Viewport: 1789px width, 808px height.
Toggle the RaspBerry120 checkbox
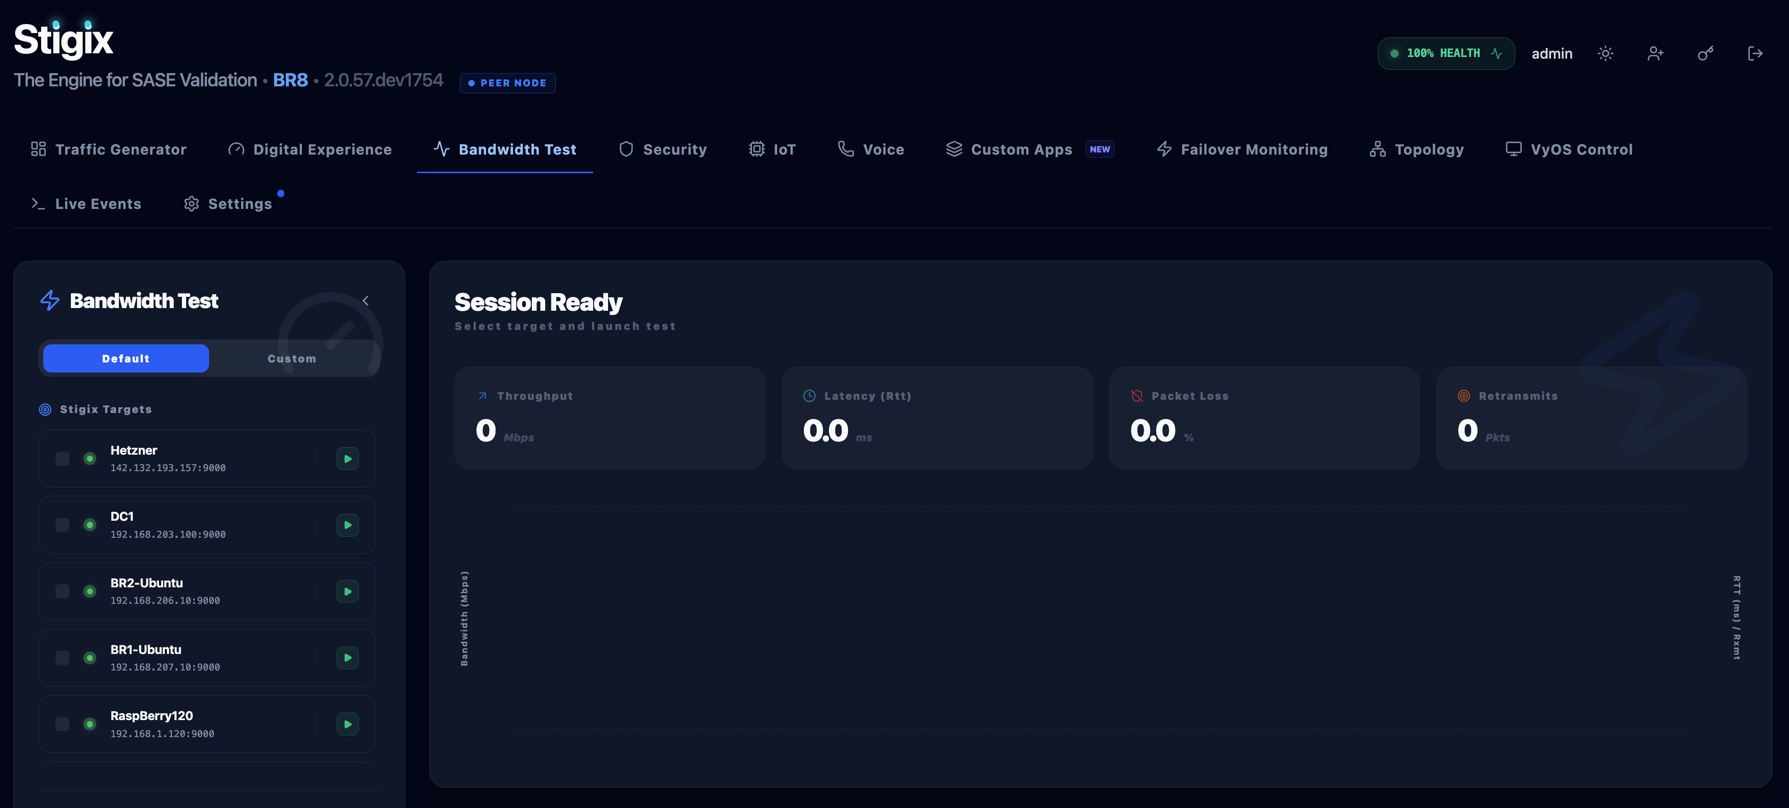62,724
